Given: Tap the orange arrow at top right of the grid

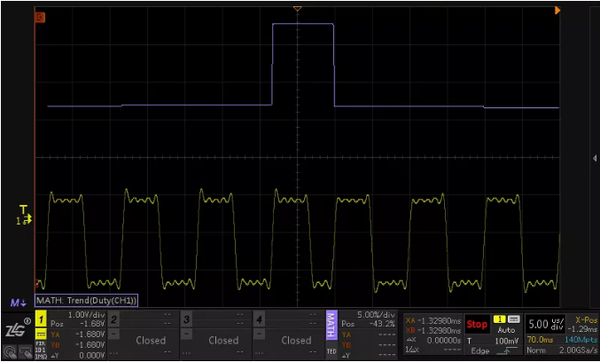Looking at the screenshot, I should coord(557,11).
